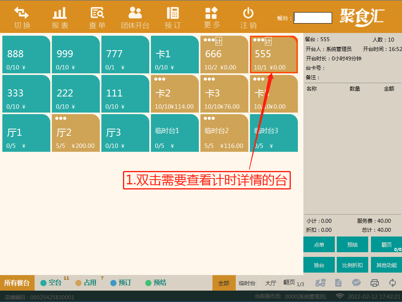The image size is (402, 302).
Task: Click the three-dot icon on table 666
Action: 209,40
